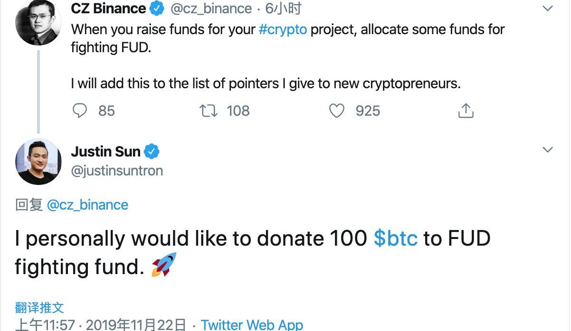The image size is (571, 331).
Task: Open the #crypto hashtag link
Action: (x=283, y=29)
